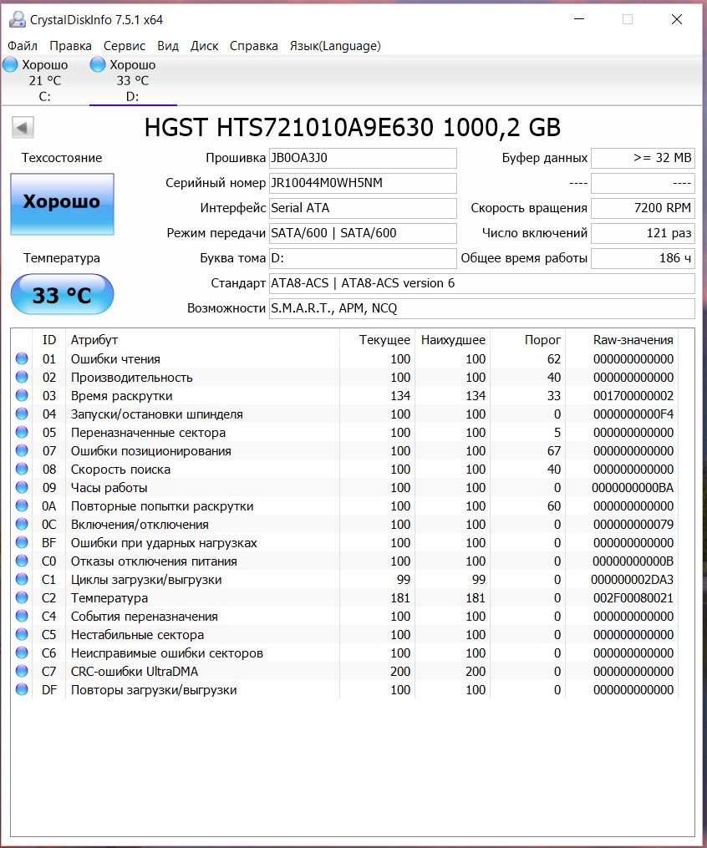Click status orb of Включения/отключения row
Viewport: 707px width, 848px height.
[22, 524]
